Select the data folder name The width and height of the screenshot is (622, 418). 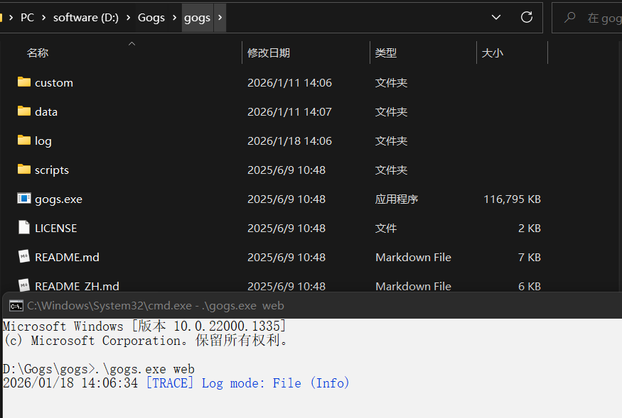pyautogui.click(x=46, y=111)
